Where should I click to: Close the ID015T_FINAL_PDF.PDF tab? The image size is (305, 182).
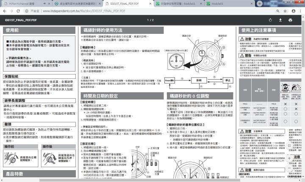(150, 3)
